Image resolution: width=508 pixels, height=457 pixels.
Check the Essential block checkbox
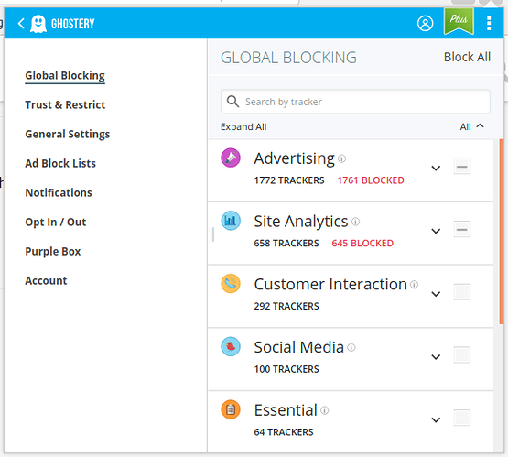pos(461,418)
